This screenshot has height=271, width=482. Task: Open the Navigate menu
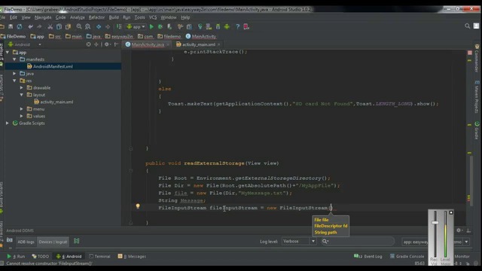point(43,17)
